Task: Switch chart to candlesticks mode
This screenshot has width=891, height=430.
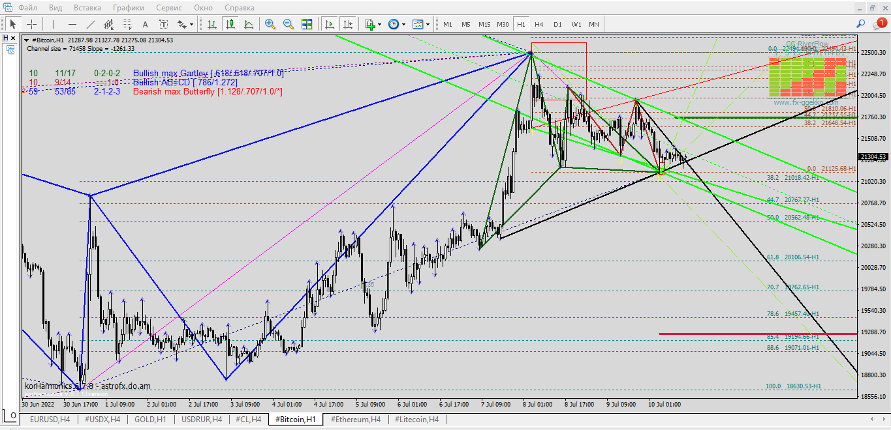Action: pos(230,24)
